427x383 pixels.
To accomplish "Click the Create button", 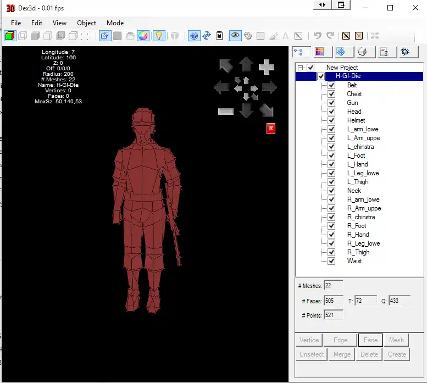I will (x=397, y=354).
